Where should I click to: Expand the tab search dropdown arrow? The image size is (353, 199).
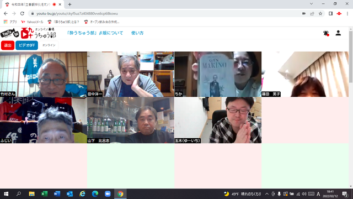coord(311,4)
